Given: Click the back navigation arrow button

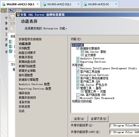Looking at the screenshot, I should (x=12, y=17).
